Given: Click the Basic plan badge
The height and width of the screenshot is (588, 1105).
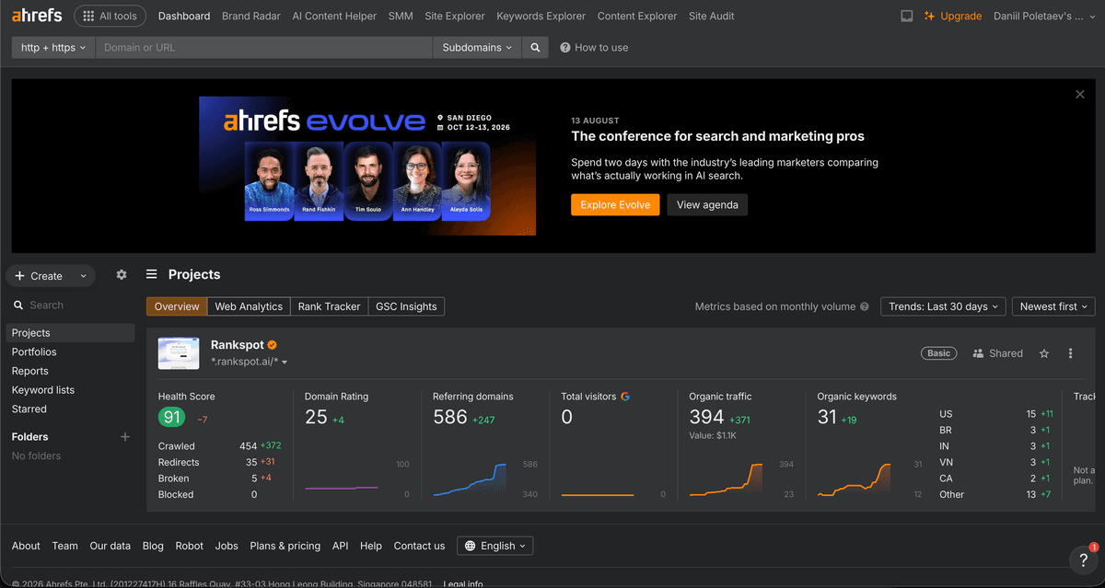Looking at the screenshot, I should click(x=939, y=353).
